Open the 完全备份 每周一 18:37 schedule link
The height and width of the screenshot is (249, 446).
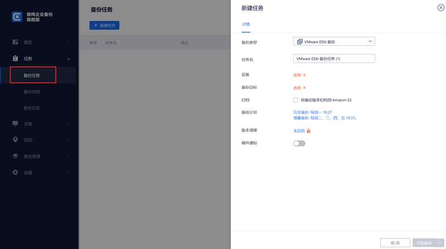[x=313, y=113]
